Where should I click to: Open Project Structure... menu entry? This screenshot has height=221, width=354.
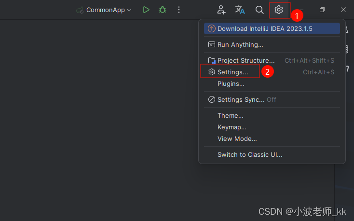272,61
